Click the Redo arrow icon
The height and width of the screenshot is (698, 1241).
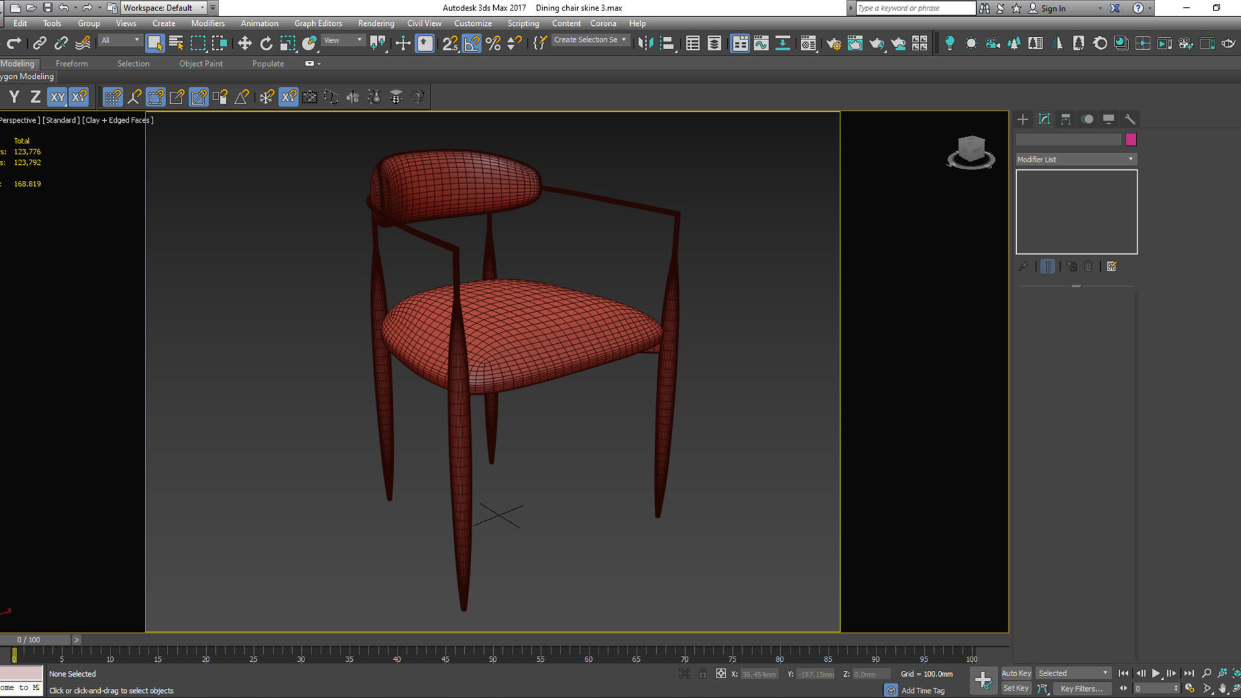[14, 43]
